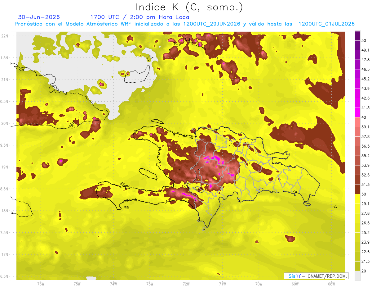Screen dimensions: 372x288
Task: Click the '25.2' colorbar value
Action: click(365, 233)
